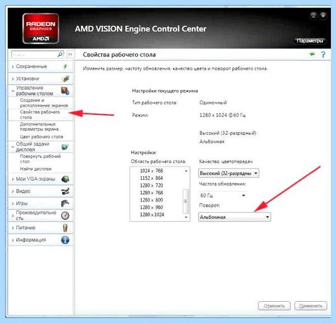Image resolution: width=336 pixels, height=323 pixels.
Task: Select Свойства рабочего стола item
Action: [40, 115]
